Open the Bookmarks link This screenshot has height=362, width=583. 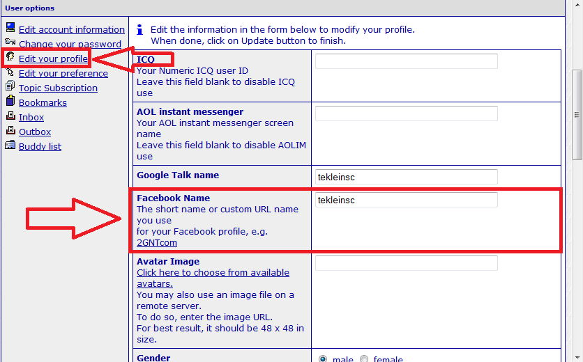(x=43, y=103)
